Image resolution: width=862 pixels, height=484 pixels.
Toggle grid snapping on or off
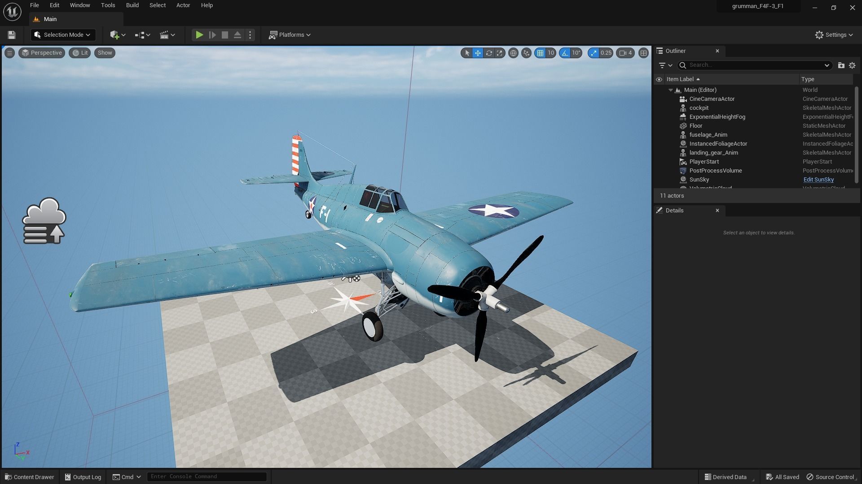pyautogui.click(x=540, y=53)
